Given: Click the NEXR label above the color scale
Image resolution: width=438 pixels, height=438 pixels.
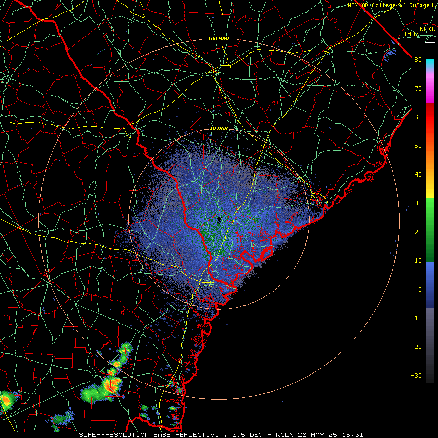Looking at the screenshot, I should tap(428, 29).
